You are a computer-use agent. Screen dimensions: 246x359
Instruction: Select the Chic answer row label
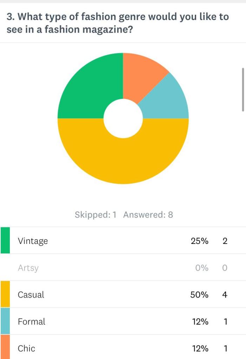26,348
